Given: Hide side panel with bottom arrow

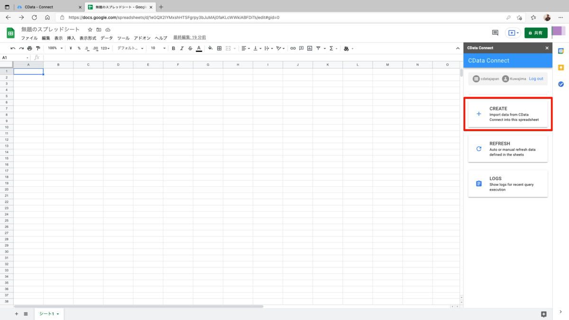Looking at the screenshot, I should (x=561, y=312).
